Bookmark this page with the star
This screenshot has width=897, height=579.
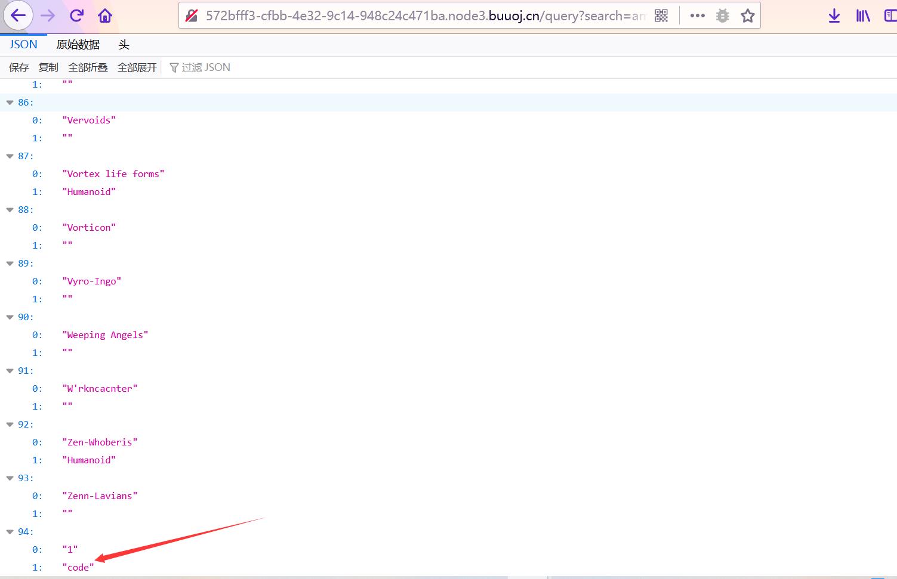[748, 16]
